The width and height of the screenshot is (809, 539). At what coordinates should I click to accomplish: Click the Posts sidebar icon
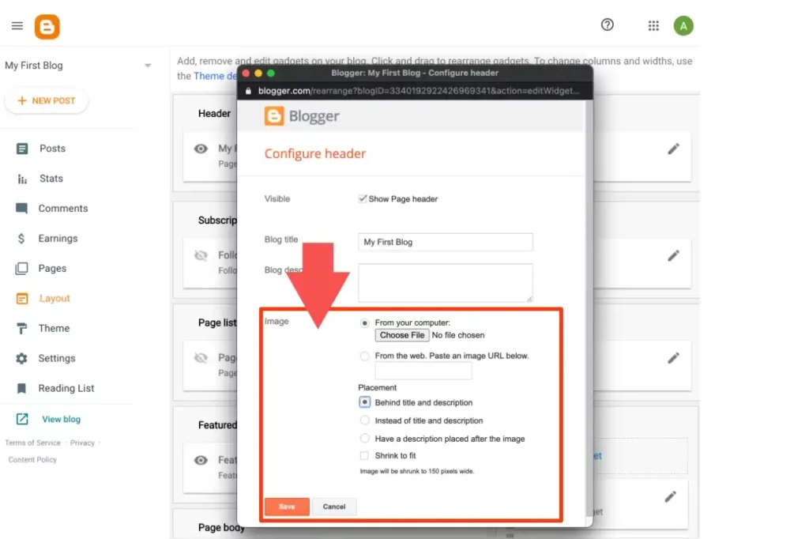tap(21, 149)
